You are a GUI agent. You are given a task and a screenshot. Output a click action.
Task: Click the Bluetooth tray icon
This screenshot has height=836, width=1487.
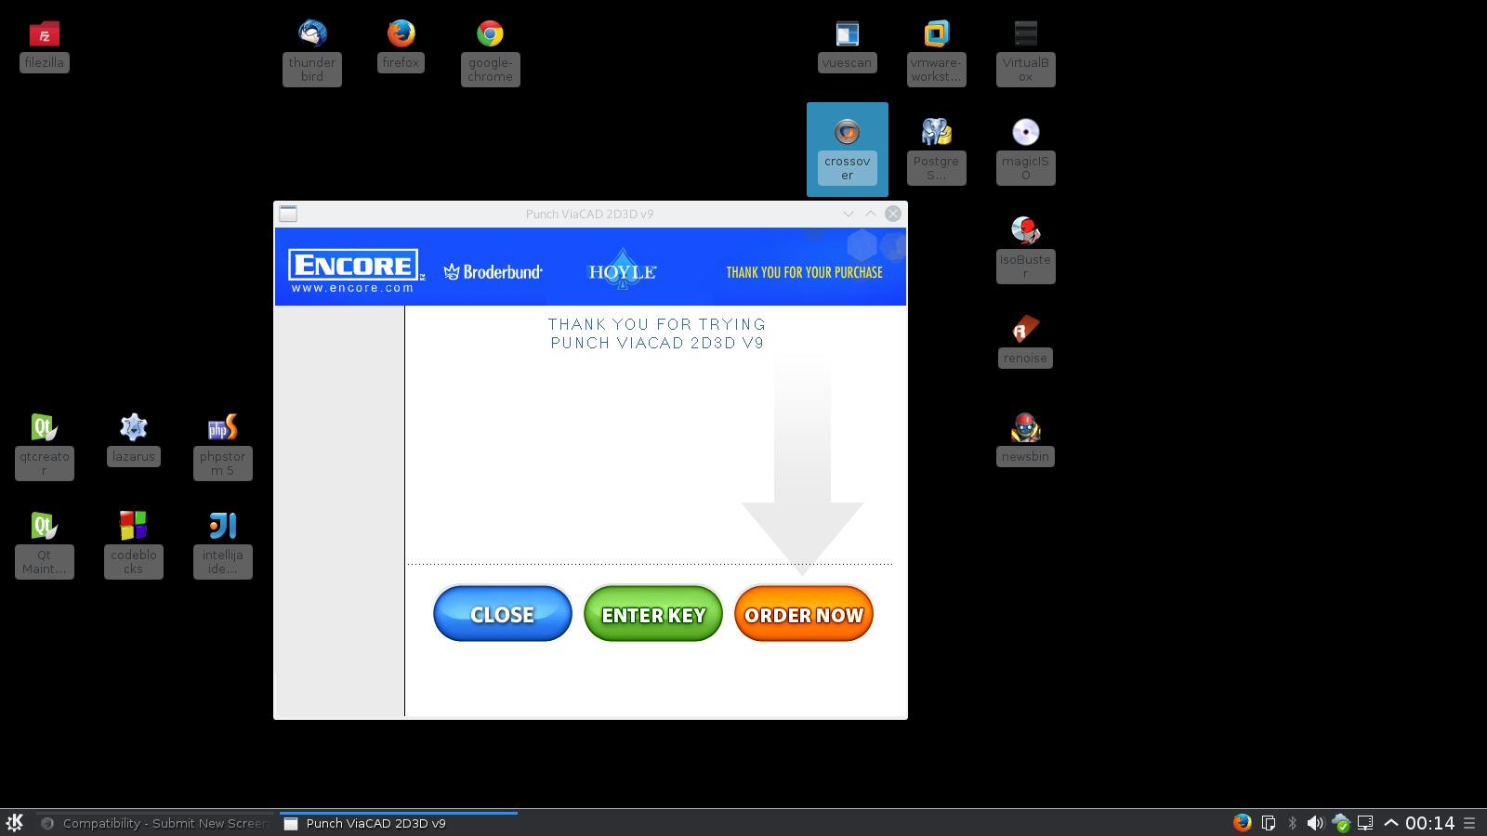pyautogui.click(x=1292, y=823)
